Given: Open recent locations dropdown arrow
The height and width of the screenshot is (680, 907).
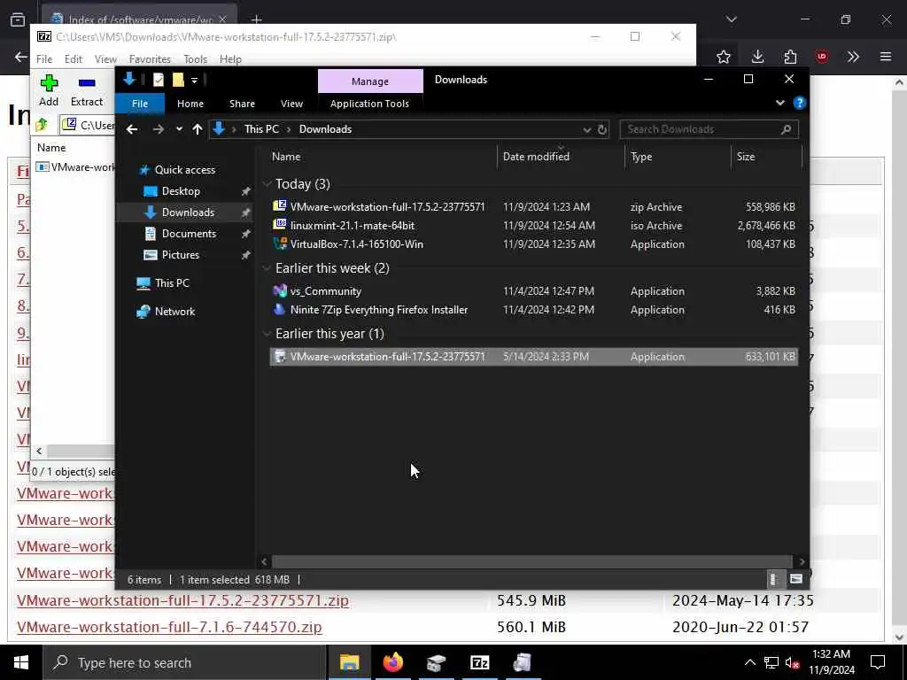Looking at the screenshot, I should (179, 129).
